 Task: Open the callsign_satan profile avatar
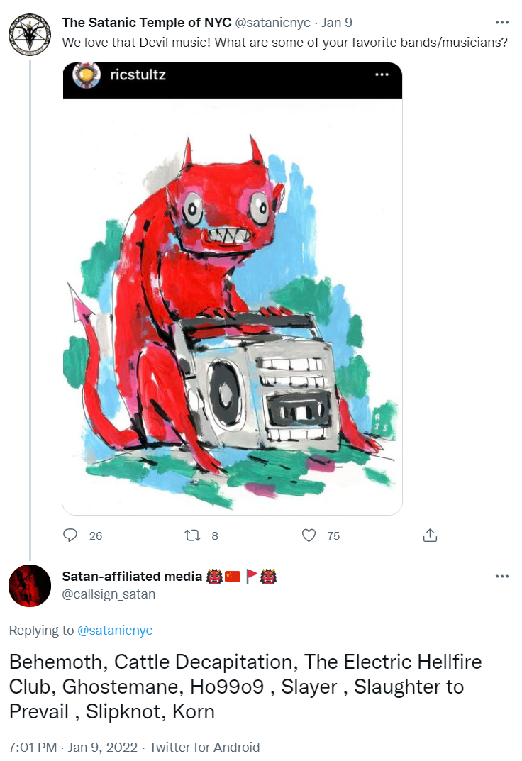(30, 586)
